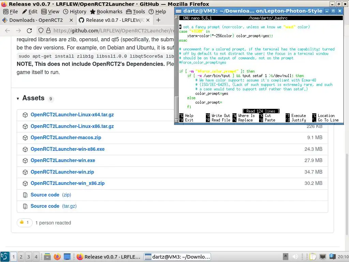Download Source code (zip)
The width and height of the screenshot is (349, 262).
pos(51,195)
